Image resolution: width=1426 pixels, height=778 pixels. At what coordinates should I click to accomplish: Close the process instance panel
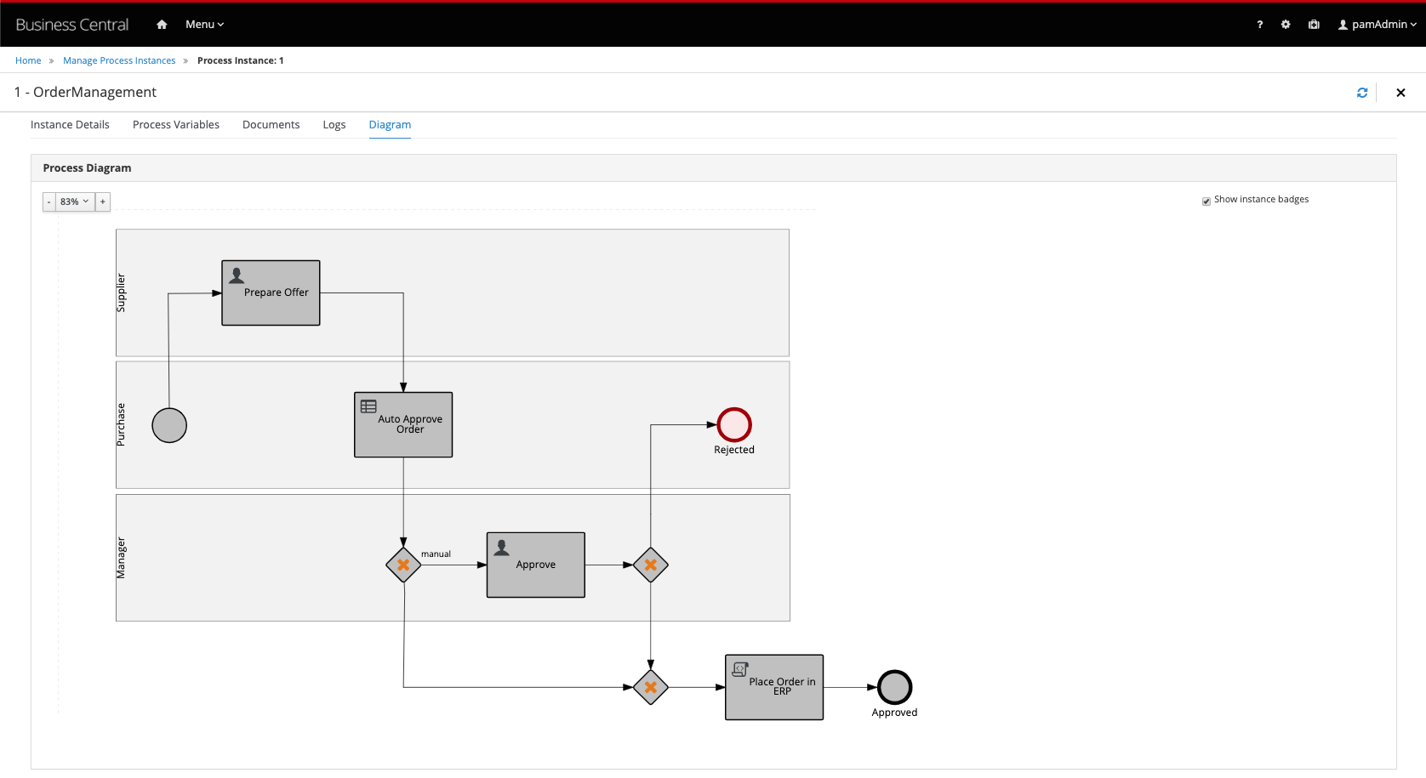click(x=1400, y=93)
